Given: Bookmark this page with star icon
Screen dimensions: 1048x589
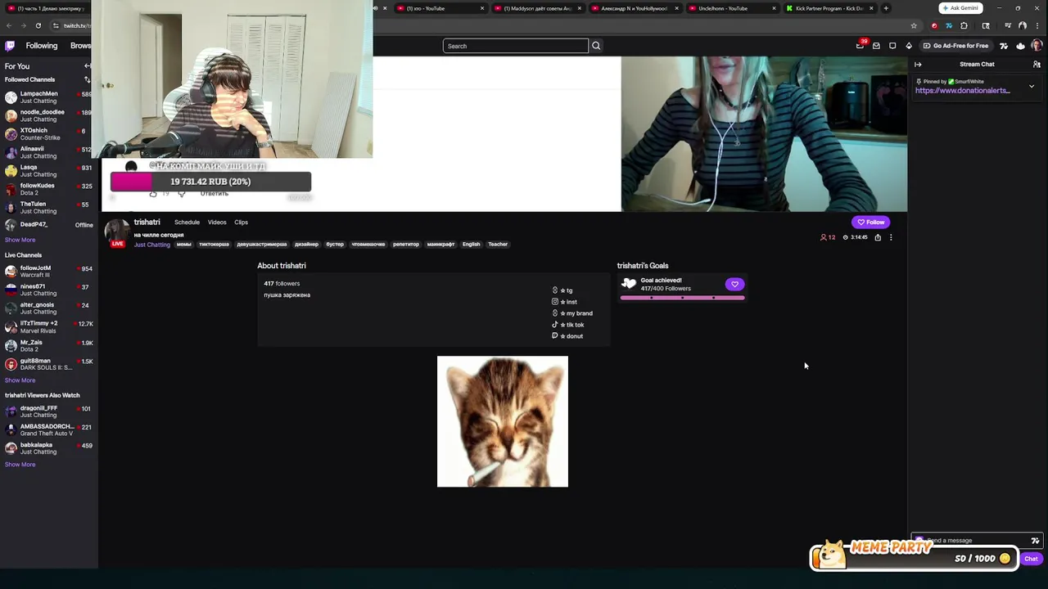Looking at the screenshot, I should click(914, 25).
